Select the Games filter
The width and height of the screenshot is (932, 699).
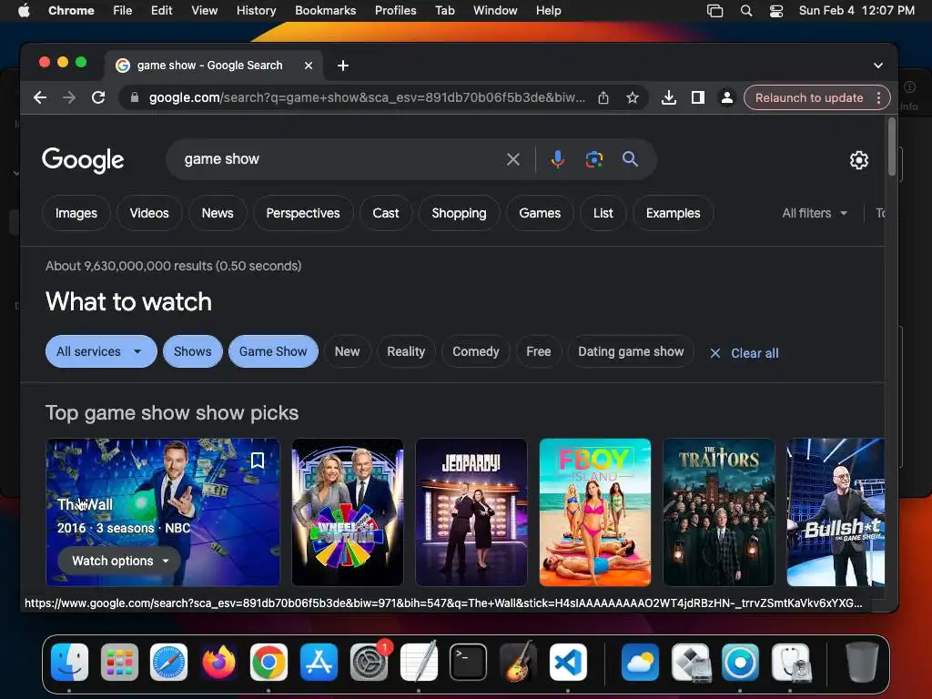(x=540, y=213)
